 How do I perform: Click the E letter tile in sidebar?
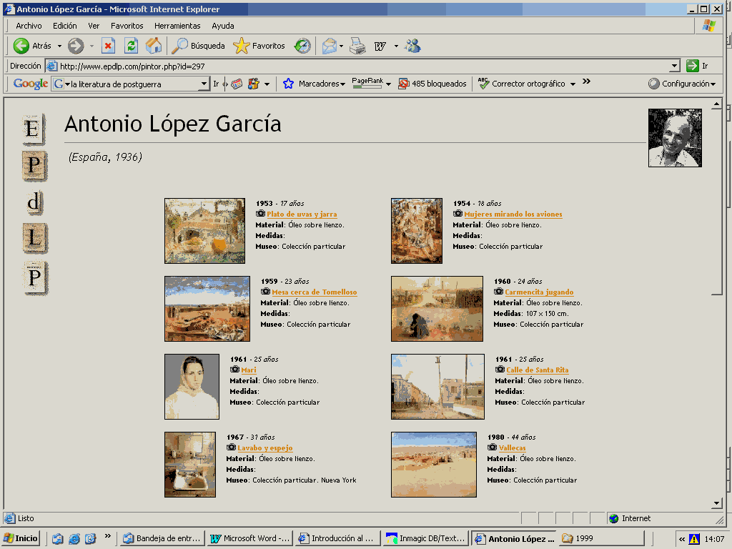pos(33,129)
